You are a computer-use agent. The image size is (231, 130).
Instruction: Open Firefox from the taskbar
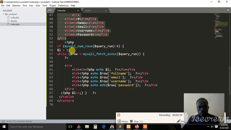[137, 127]
